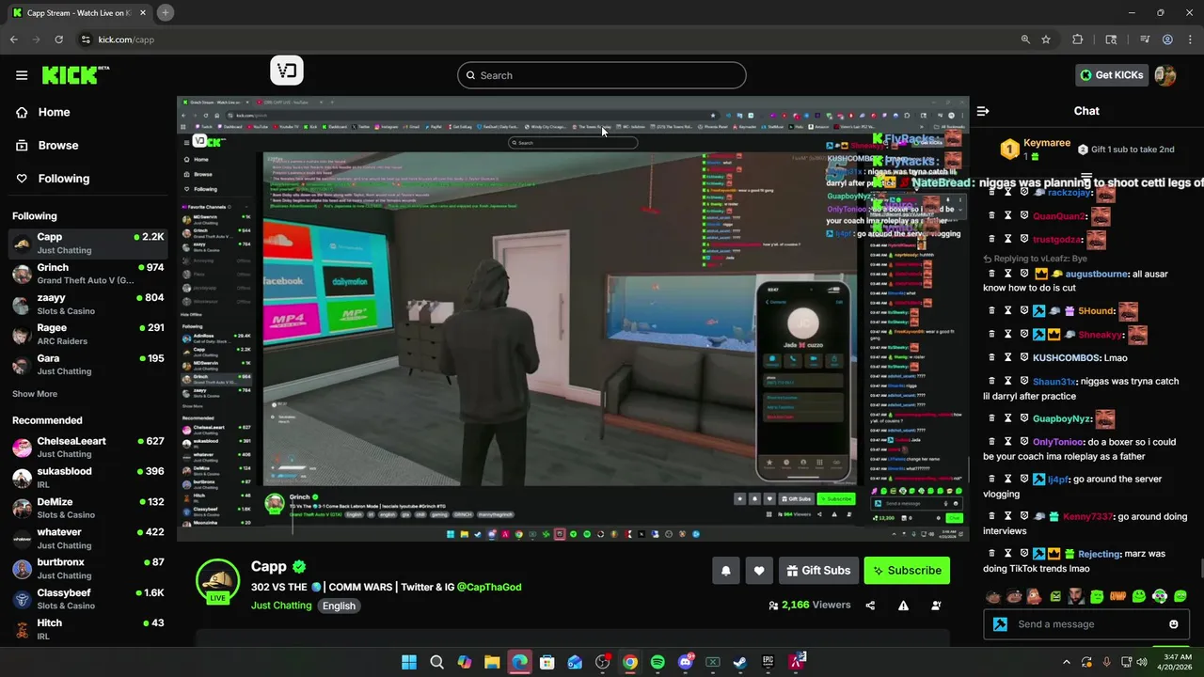The height and width of the screenshot is (677, 1204).
Task: Open Steam from the taskbar
Action: click(x=740, y=662)
